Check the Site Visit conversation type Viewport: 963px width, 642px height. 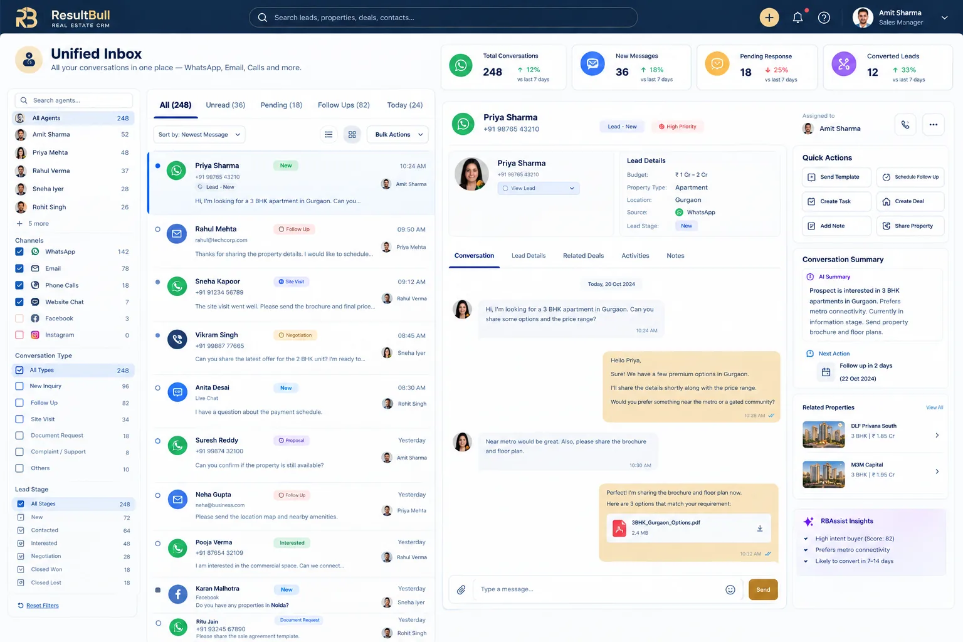[x=19, y=419]
